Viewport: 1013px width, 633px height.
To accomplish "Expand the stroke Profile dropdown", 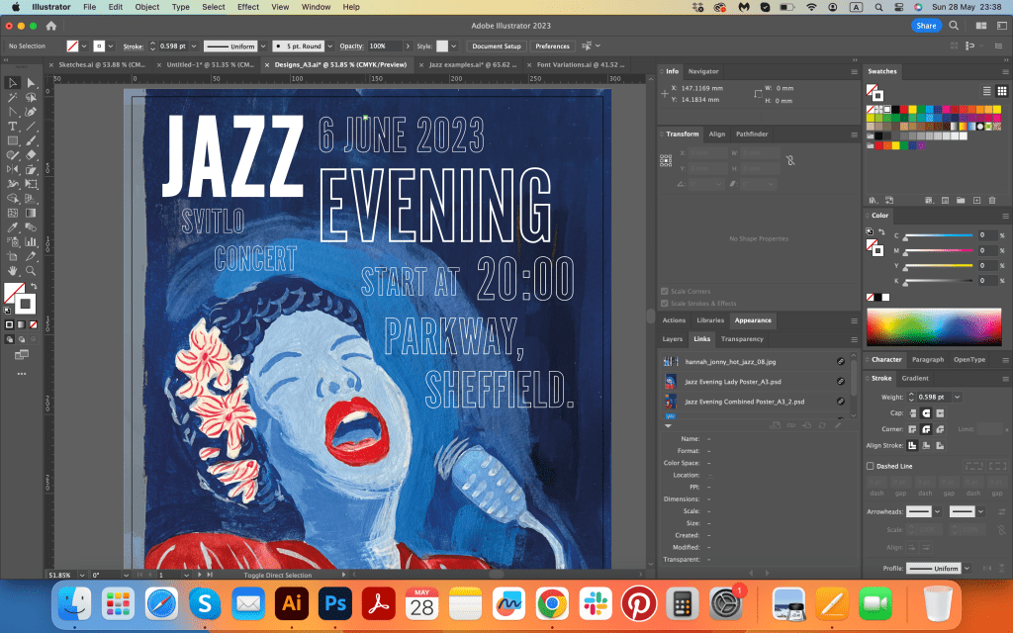I will click(967, 569).
